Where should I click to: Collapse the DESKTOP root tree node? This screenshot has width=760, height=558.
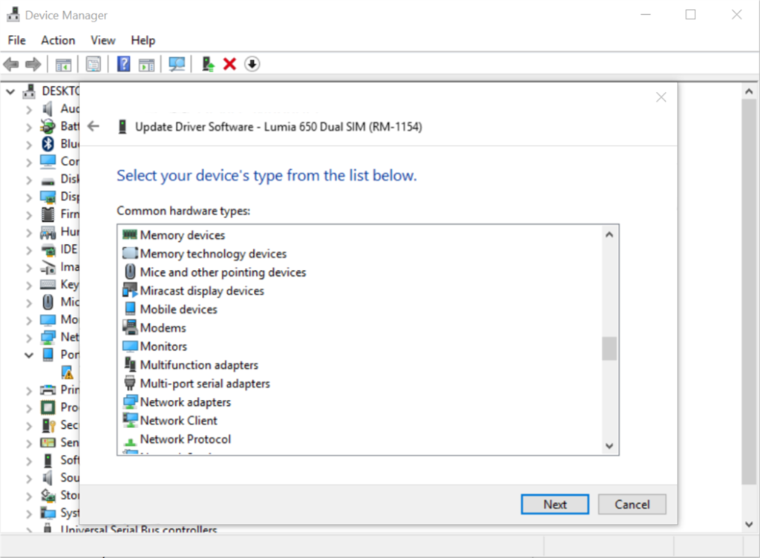click(10, 91)
